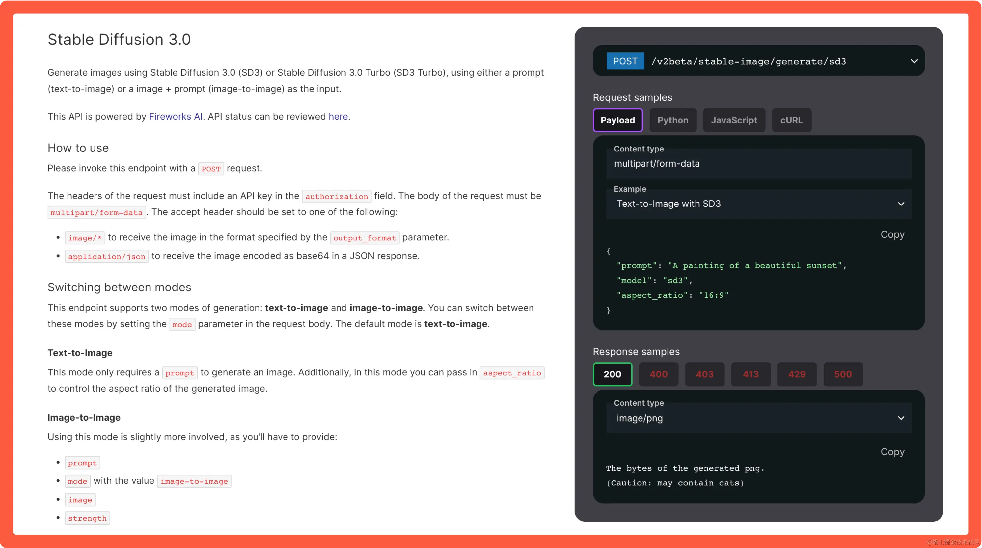
Task: Open the 413 response sample
Action: point(750,374)
